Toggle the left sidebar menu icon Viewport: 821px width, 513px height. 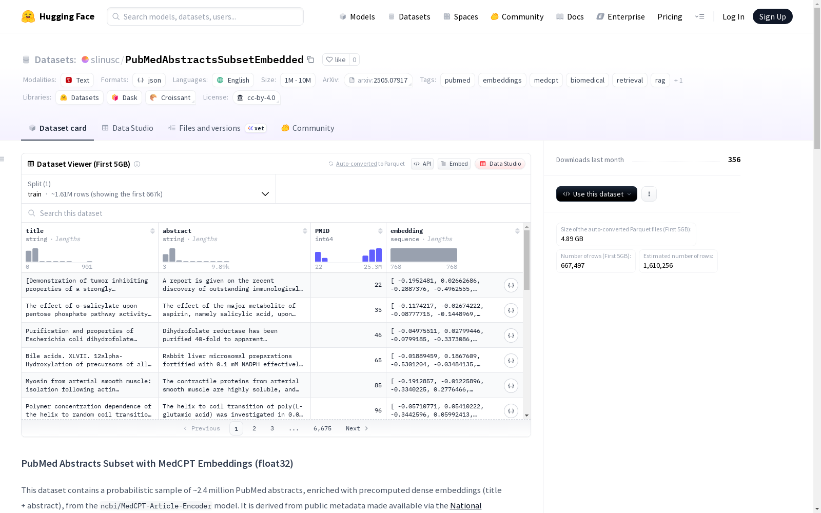3,159
